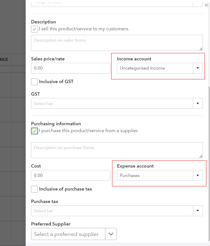
Task: Open the Uncategorised Income account combo box
Action: pyautogui.click(x=155, y=68)
